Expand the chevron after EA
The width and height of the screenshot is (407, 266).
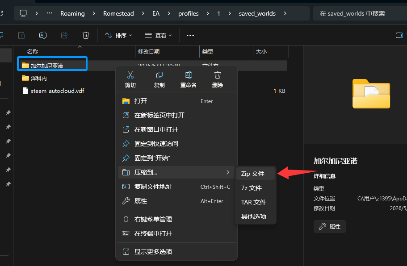coord(169,13)
